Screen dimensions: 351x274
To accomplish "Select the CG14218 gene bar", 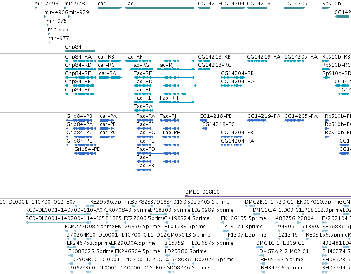I will [x=204, y=8].
